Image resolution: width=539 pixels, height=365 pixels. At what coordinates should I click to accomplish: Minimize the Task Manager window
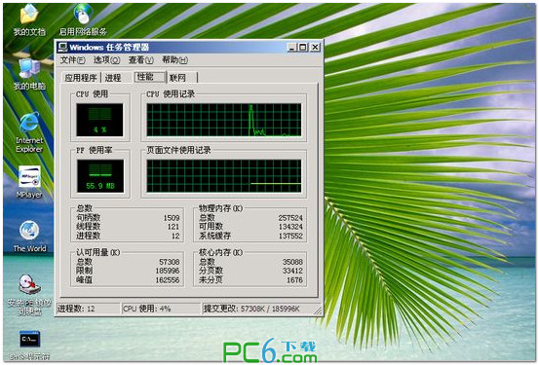pyautogui.click(x=291, y=47)
